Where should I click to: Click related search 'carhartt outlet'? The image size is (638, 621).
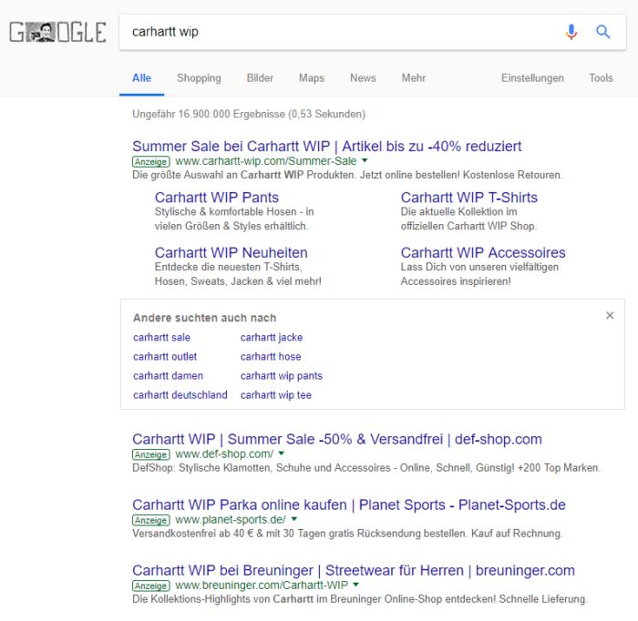(x=165, y=356)
